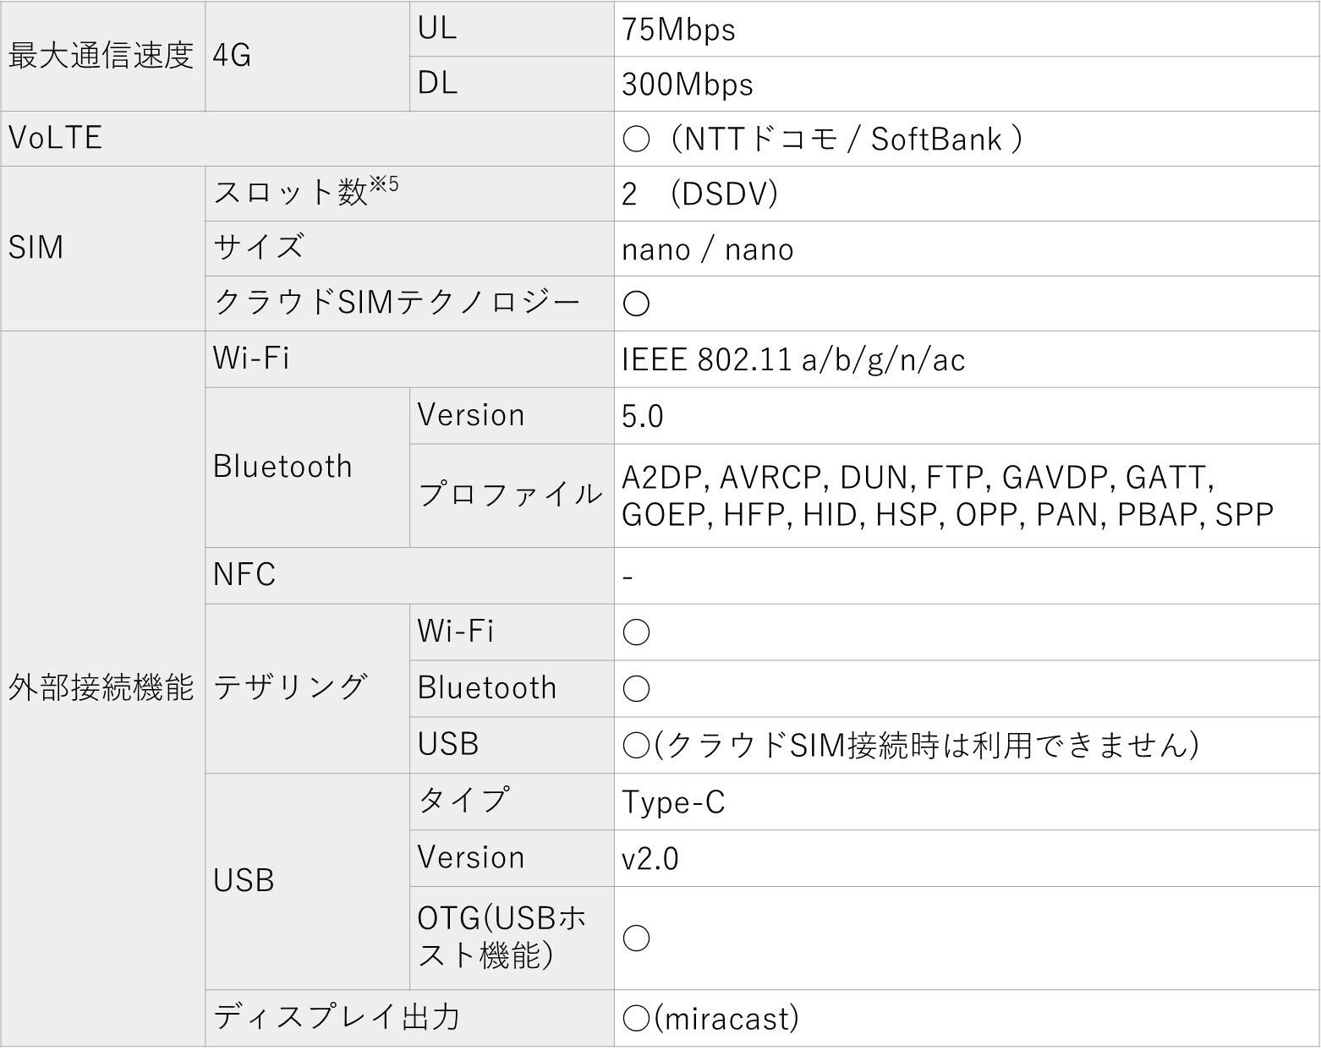Image resolution: width=1321 pixels, height=1056 pixels.
Task: Click the "nano / nano" SIM size value
Action: coord(707,250)
